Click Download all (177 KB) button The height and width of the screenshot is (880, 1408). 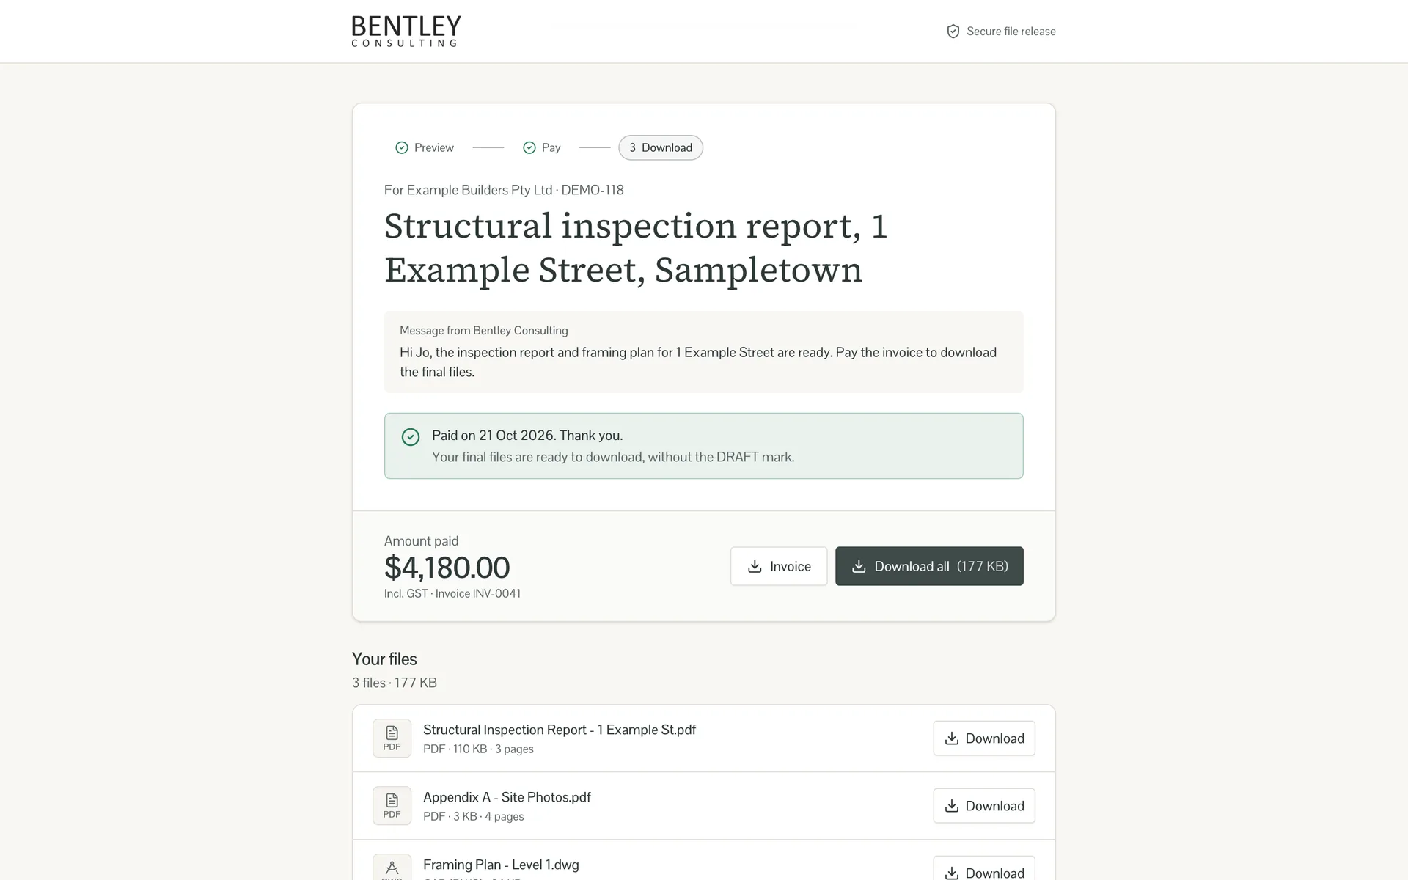point(929,566)
